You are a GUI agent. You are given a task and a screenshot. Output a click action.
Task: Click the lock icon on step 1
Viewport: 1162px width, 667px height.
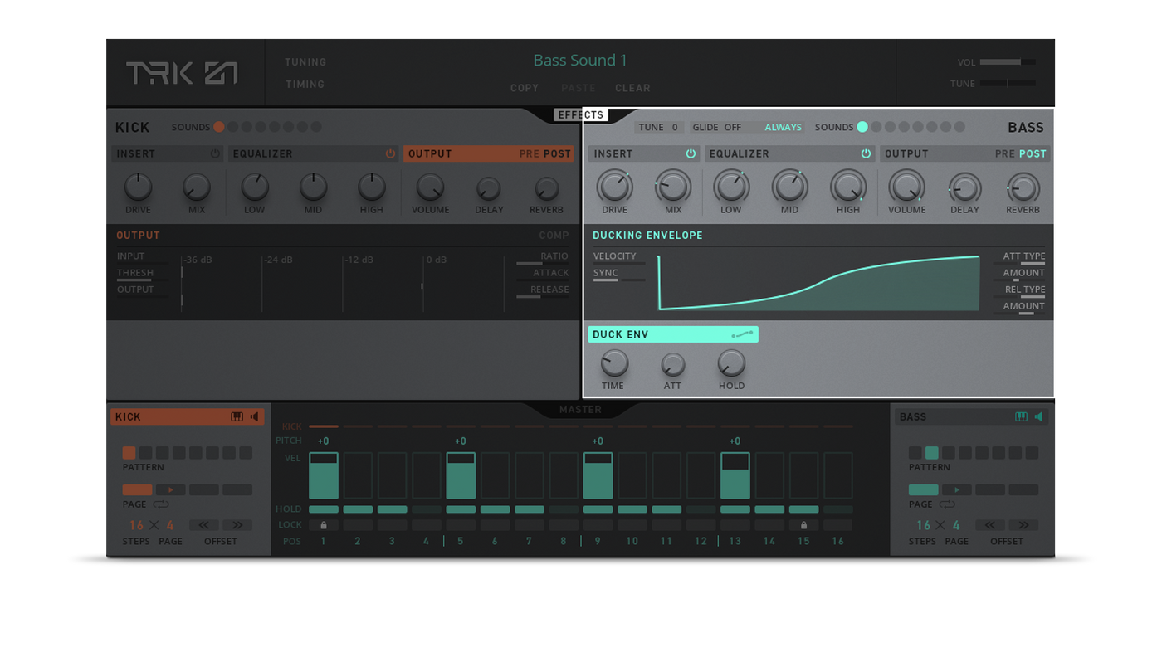point(324,525)
